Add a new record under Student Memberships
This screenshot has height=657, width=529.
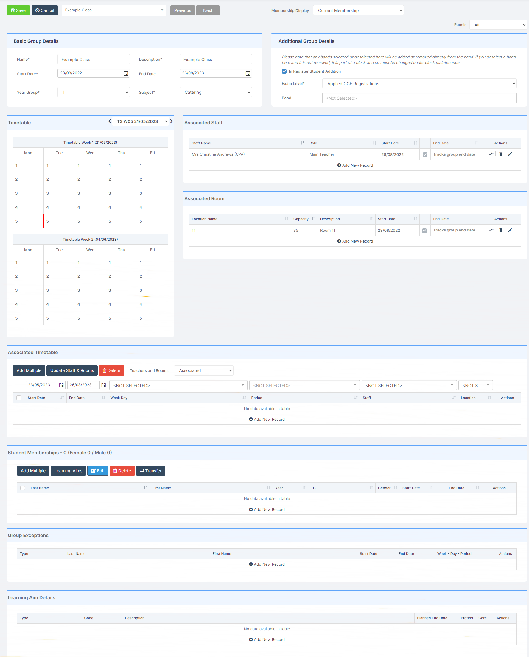267,509
